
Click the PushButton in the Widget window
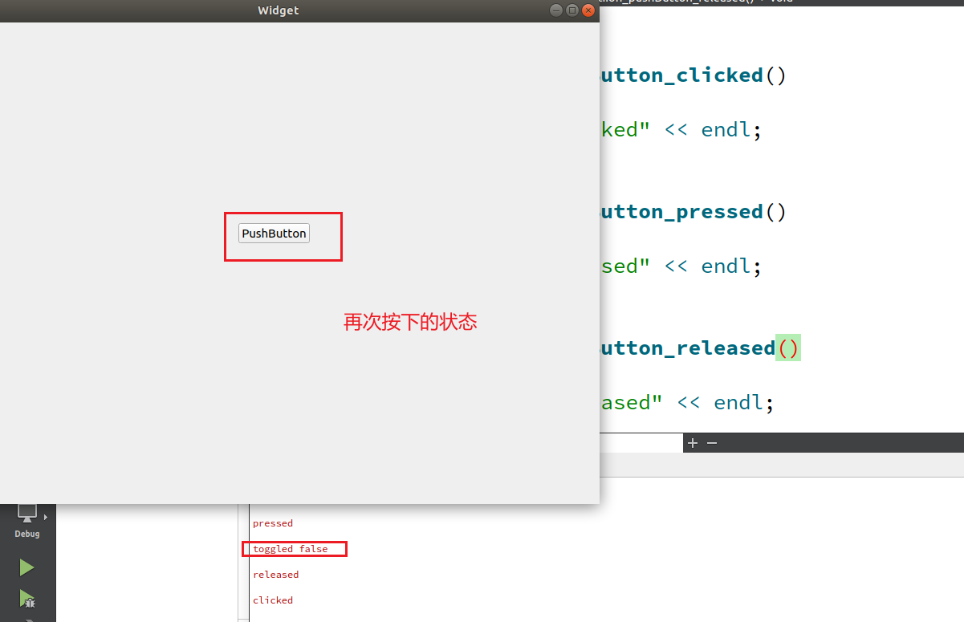coord(274,234)
